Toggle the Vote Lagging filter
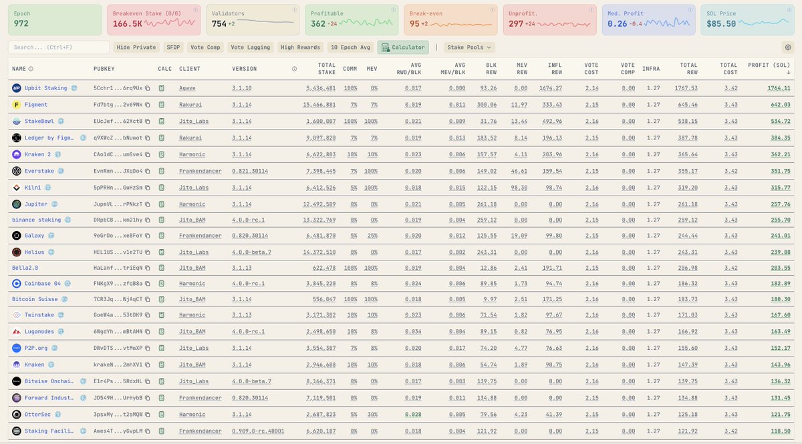Image resolution: width=802 pixels, height=444 pixels. coord(250,47)
